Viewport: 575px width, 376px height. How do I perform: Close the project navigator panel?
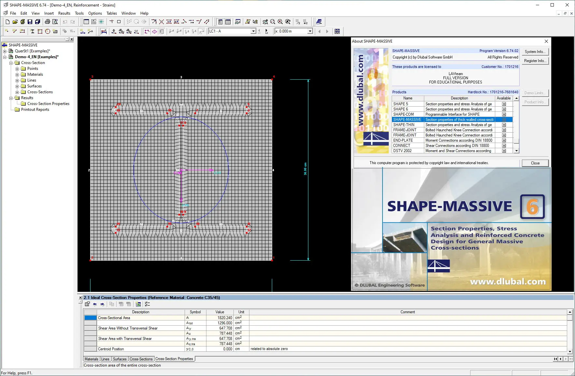point(72,39)
